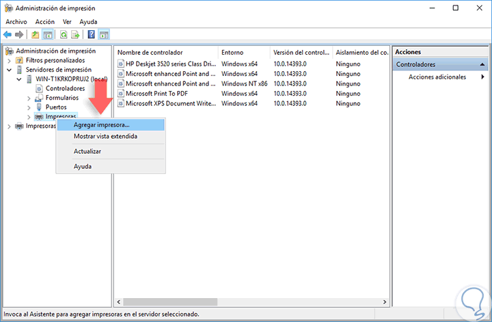Screen dimensions: 492x322
Task: Open the Ver menu
Action: click(67, 22)
